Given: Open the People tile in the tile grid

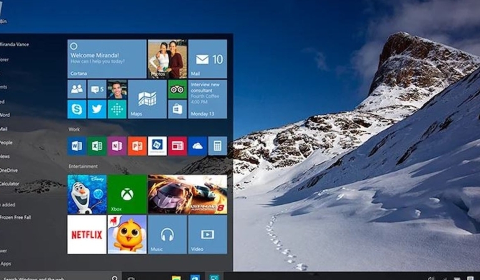Looking at the screenshot, I should pos(77,89).
